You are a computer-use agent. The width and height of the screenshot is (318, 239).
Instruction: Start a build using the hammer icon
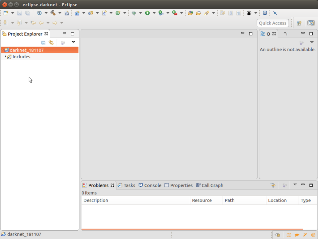pyautogui.click(x=52, y=13)
